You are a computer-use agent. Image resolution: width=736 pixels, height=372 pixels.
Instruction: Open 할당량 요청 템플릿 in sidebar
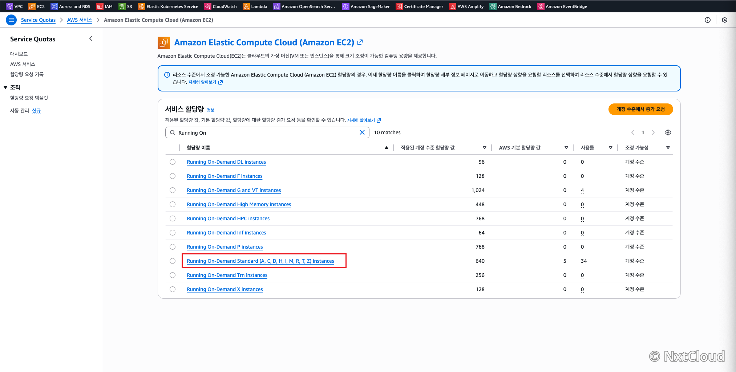(x=29, y=98)
